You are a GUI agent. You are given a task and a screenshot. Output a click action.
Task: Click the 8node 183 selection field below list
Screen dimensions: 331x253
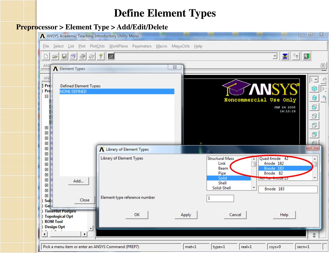click(288, 189)
